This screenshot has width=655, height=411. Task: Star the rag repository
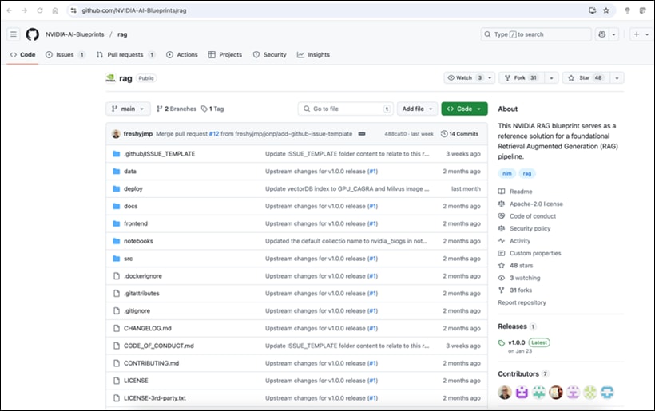[586, 77]
